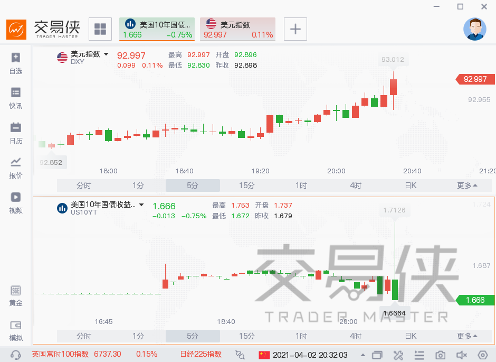Open the tools wrench icon in status bar
Screen dimensions: 496x362
click(x=398, y=355)
